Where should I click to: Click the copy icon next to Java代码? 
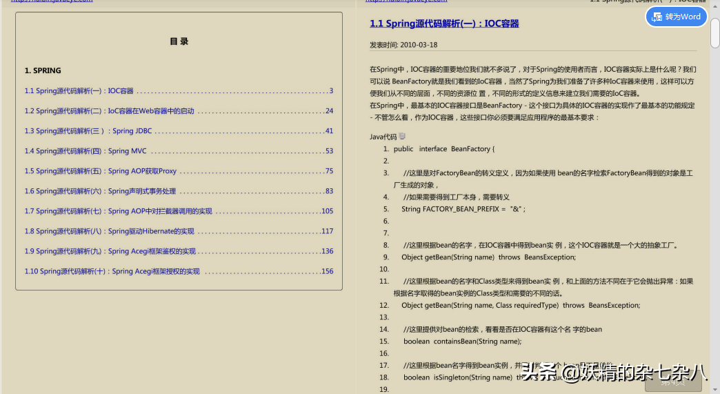(x=402, y=136)
